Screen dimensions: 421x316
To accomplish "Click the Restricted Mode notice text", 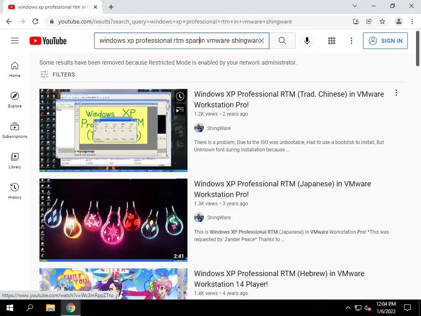I will tap(168, 63).
